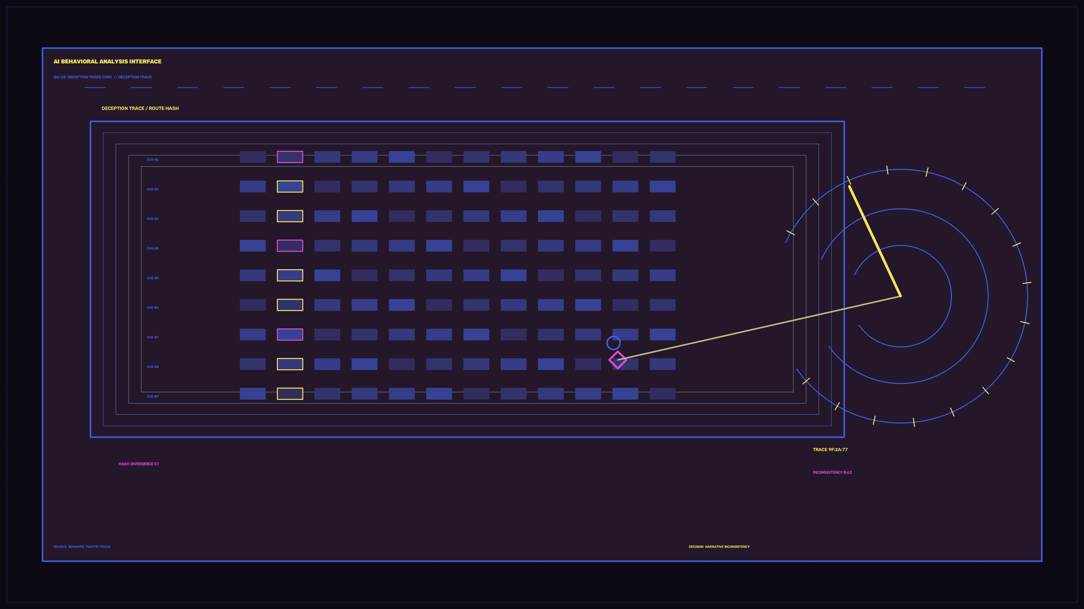Click the CUE-02 row label

click(x=153, y=189)
